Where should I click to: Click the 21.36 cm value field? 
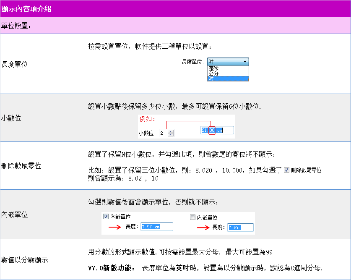pyautogui.click(x=217, y=130)
